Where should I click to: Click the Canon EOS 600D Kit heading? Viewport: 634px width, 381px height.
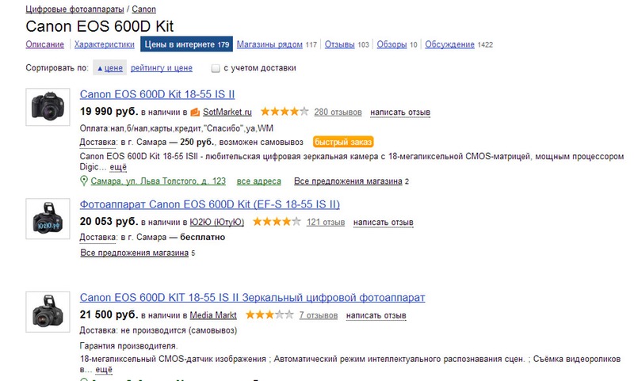[x=100, y=26]
